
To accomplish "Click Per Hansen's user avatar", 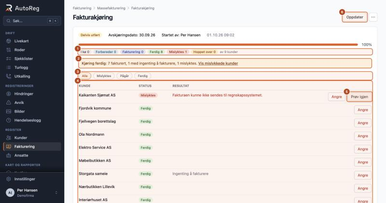I will (10, 193).
